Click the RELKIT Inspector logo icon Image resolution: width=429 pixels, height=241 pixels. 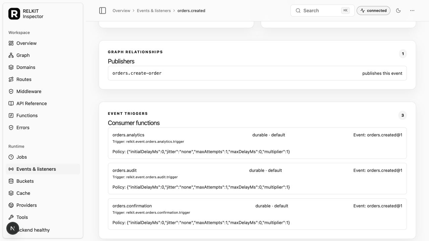(14, 14)
